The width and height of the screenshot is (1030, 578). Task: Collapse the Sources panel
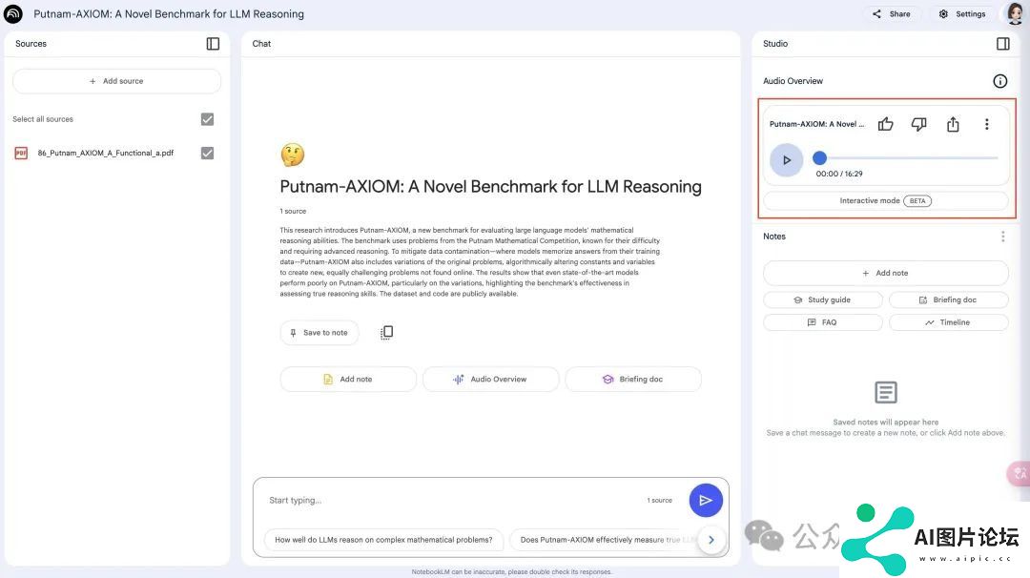pos(213,43)
